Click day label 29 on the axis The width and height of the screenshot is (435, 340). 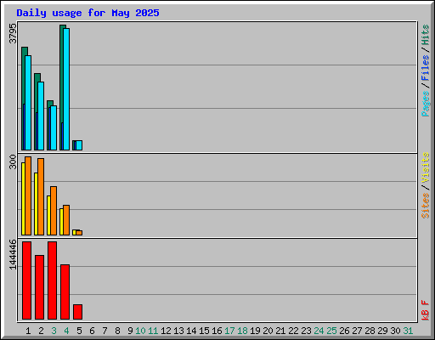tap(382, 331)
